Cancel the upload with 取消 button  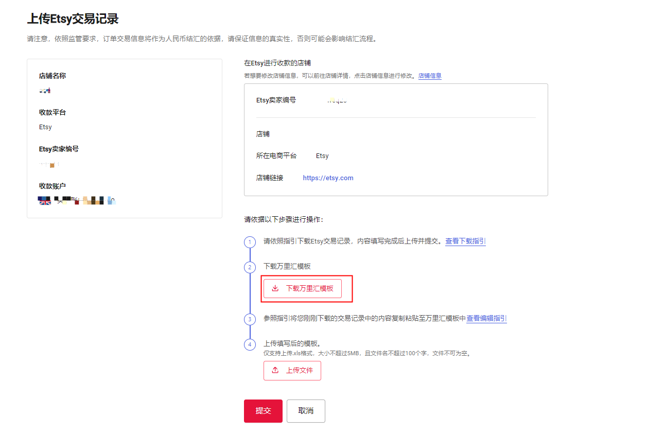pos(306,411)
